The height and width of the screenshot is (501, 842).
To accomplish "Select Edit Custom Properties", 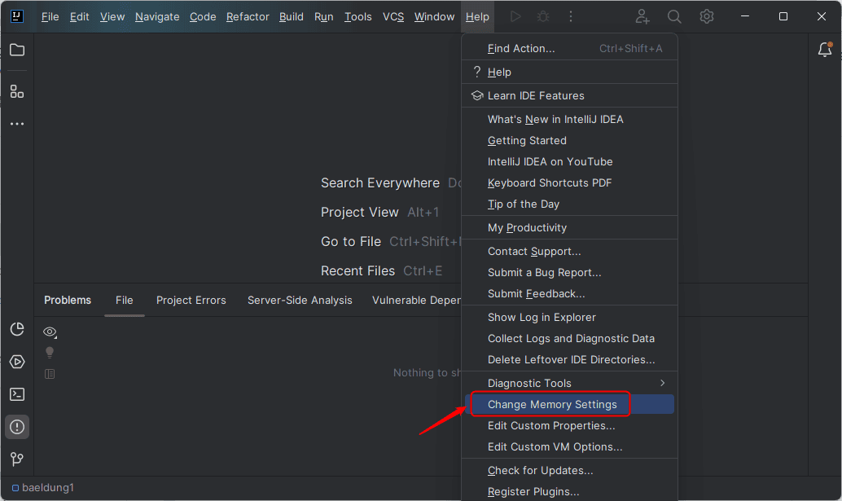I will (569, 426).
